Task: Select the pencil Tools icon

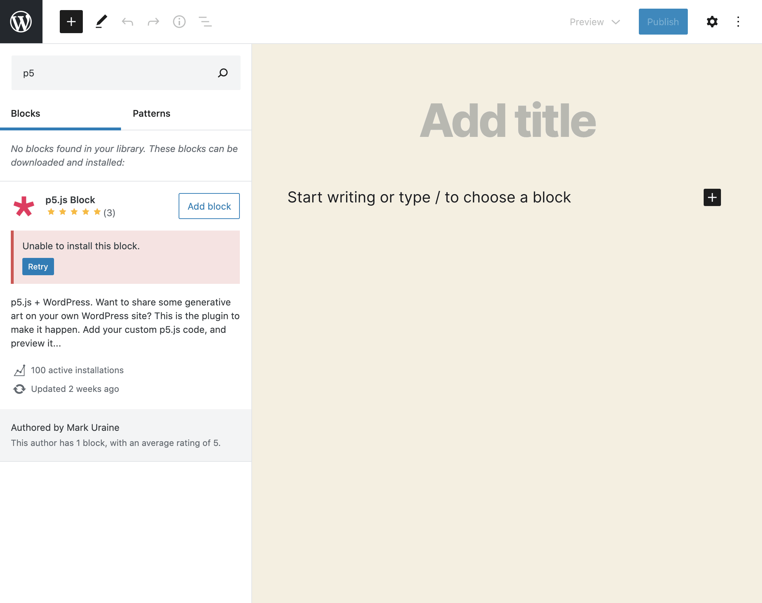Action: [102, 22]
